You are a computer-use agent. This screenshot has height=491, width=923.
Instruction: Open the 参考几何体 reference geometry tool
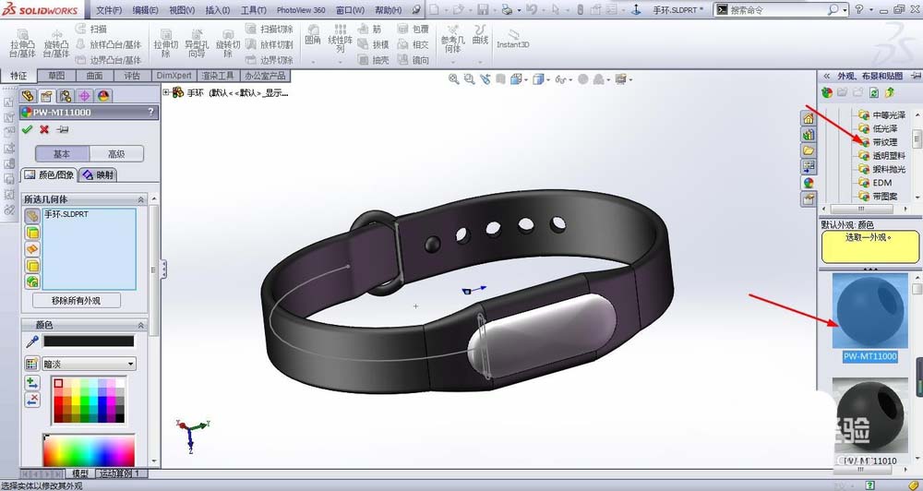[x=452, y=39]
